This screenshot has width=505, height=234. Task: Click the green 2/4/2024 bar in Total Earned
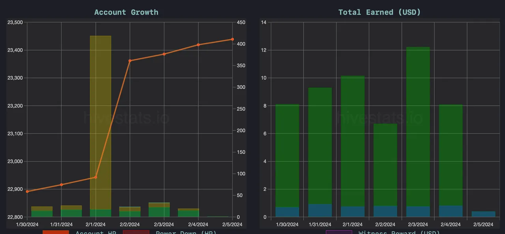tap(451, 155)
